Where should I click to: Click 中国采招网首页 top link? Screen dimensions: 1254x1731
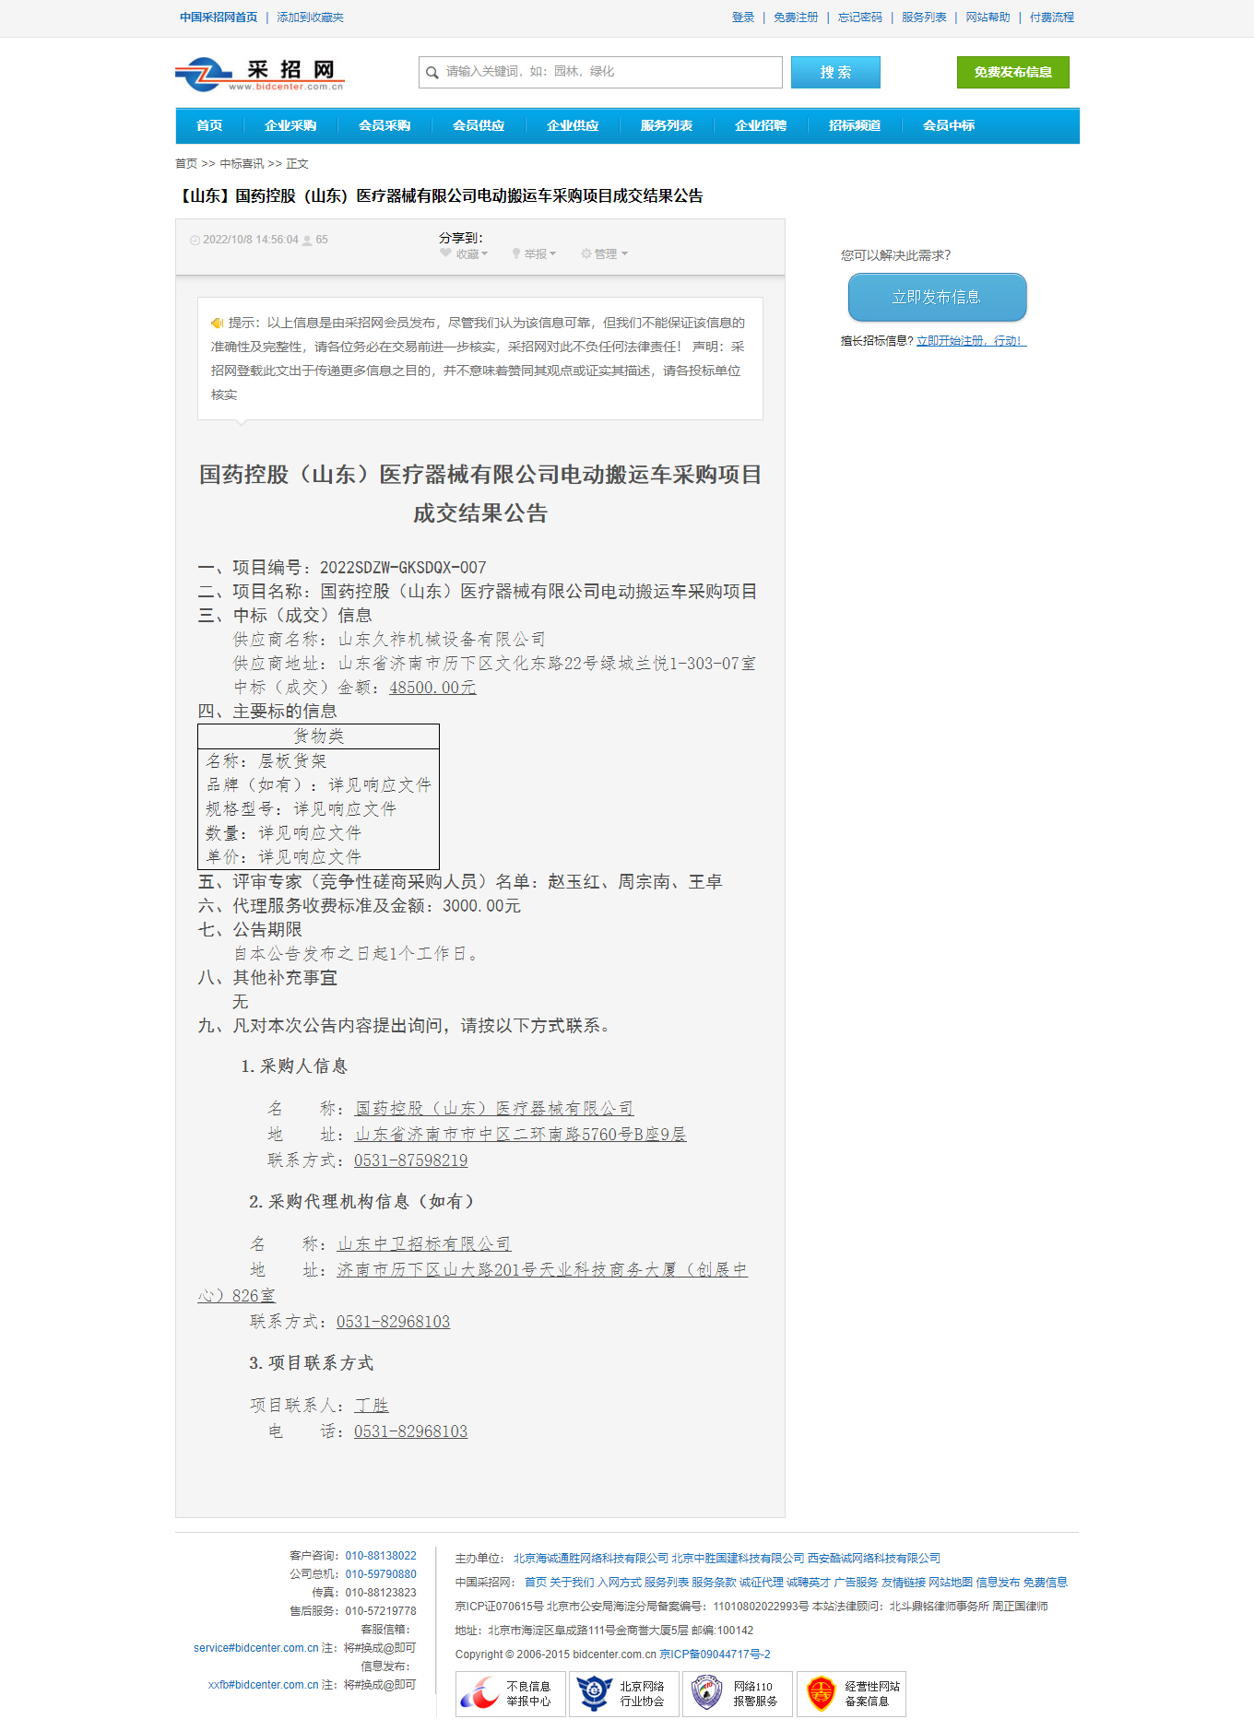[219, 18]
